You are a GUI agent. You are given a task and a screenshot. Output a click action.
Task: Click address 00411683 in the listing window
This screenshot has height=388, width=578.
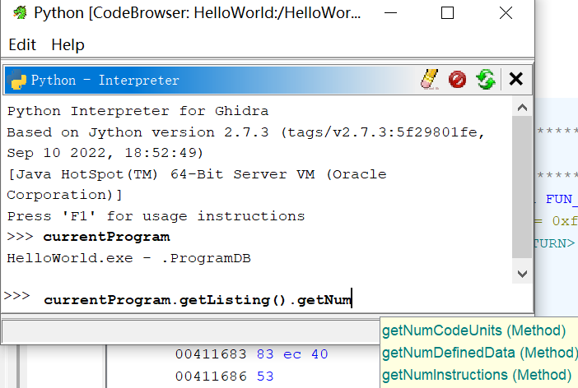coord(211,354)
